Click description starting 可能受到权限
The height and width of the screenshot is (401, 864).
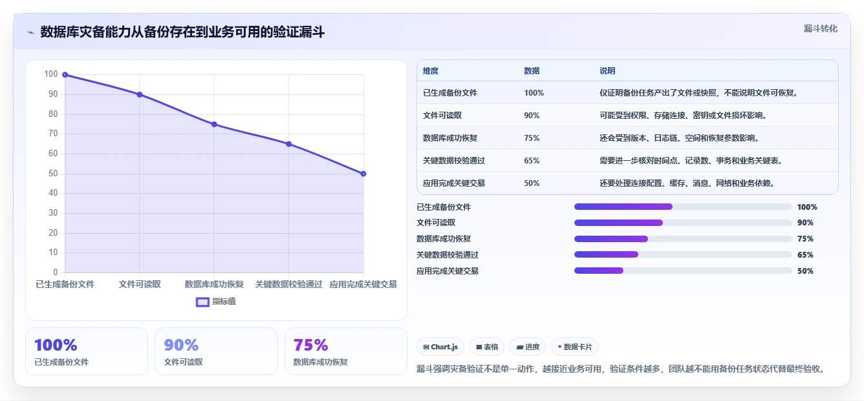tap(683, 116)
